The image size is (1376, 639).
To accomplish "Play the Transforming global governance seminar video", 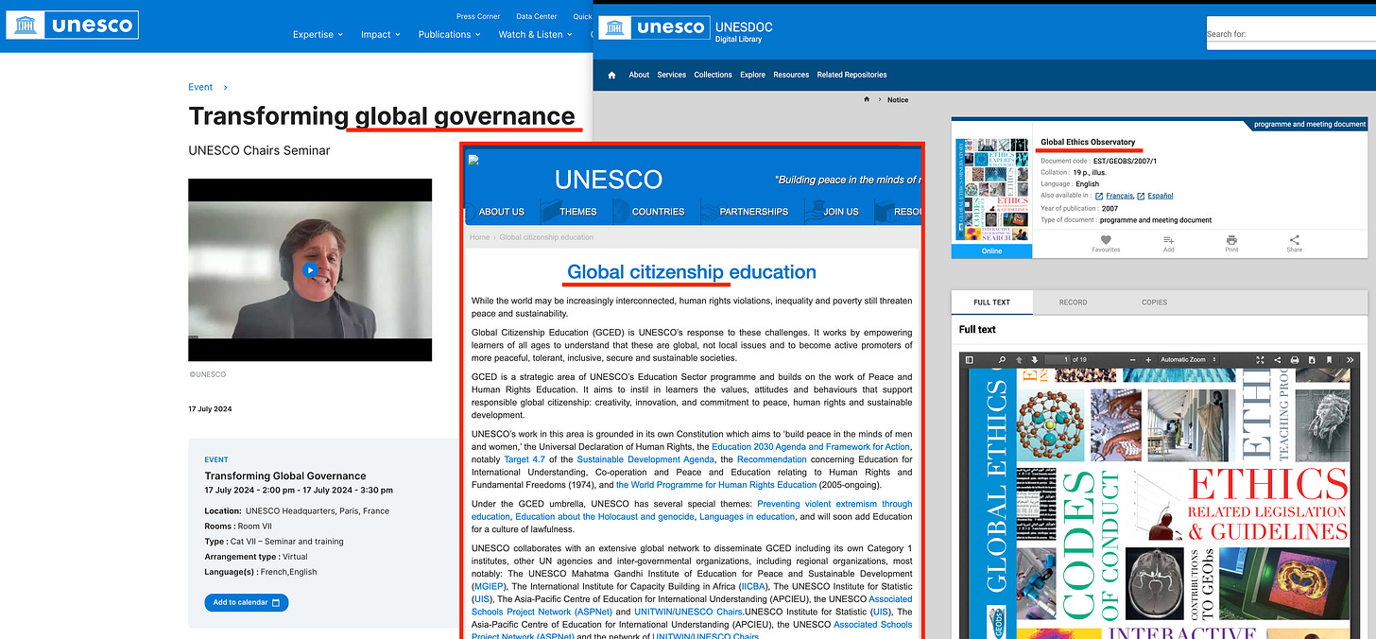I will [x=310, y=270].
